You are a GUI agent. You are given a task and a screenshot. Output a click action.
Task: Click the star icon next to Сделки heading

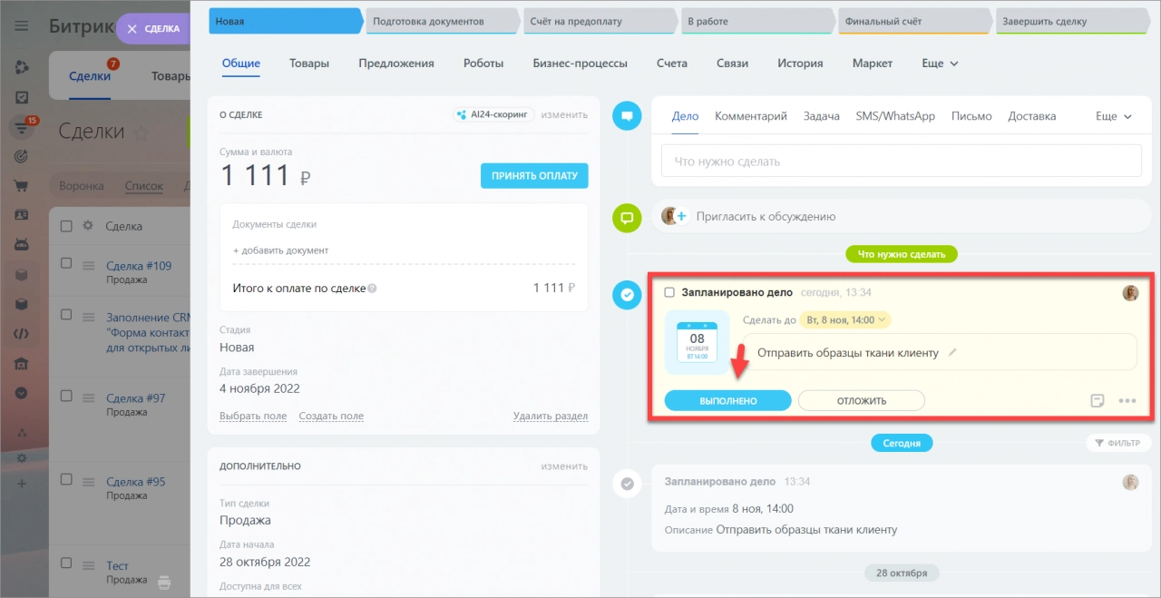tap(141, 132)
